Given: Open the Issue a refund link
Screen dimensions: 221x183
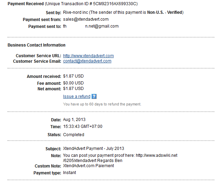Looking at the screenshot, I should [77, 97].
